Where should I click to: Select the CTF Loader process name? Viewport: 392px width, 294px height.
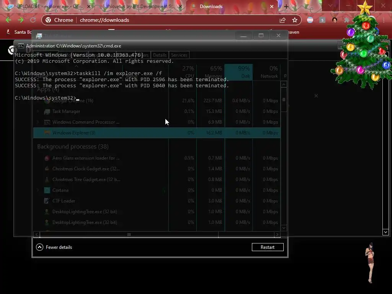click(64, 201)
